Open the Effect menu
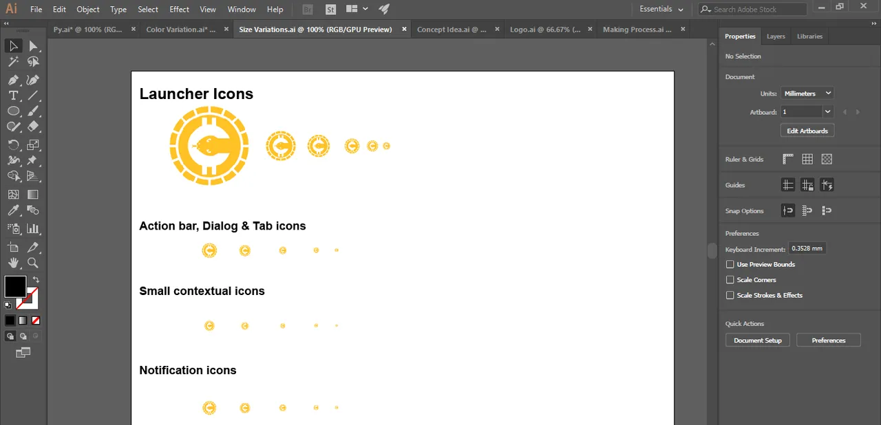 (x=179, y=10)
